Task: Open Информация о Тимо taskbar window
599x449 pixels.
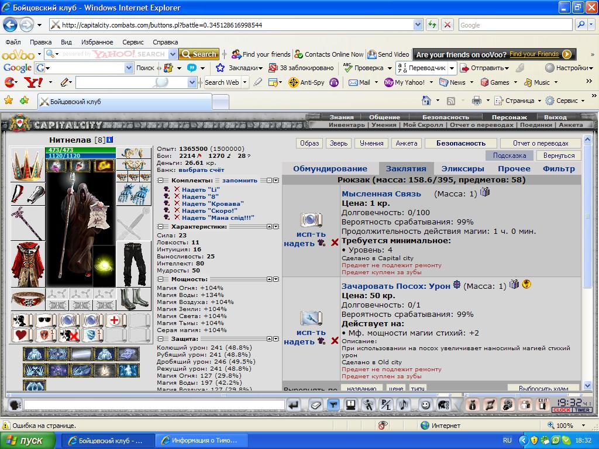Action: pyautogui.click(x=202, y=440)
